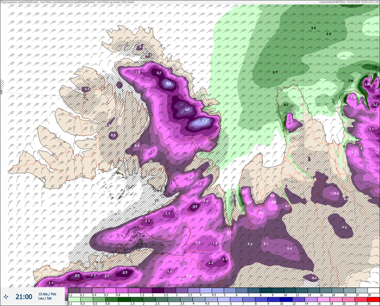Screen dimensions: 380x306
Task: Click the 3.1 precipitation value on the map
Action: 195,206
